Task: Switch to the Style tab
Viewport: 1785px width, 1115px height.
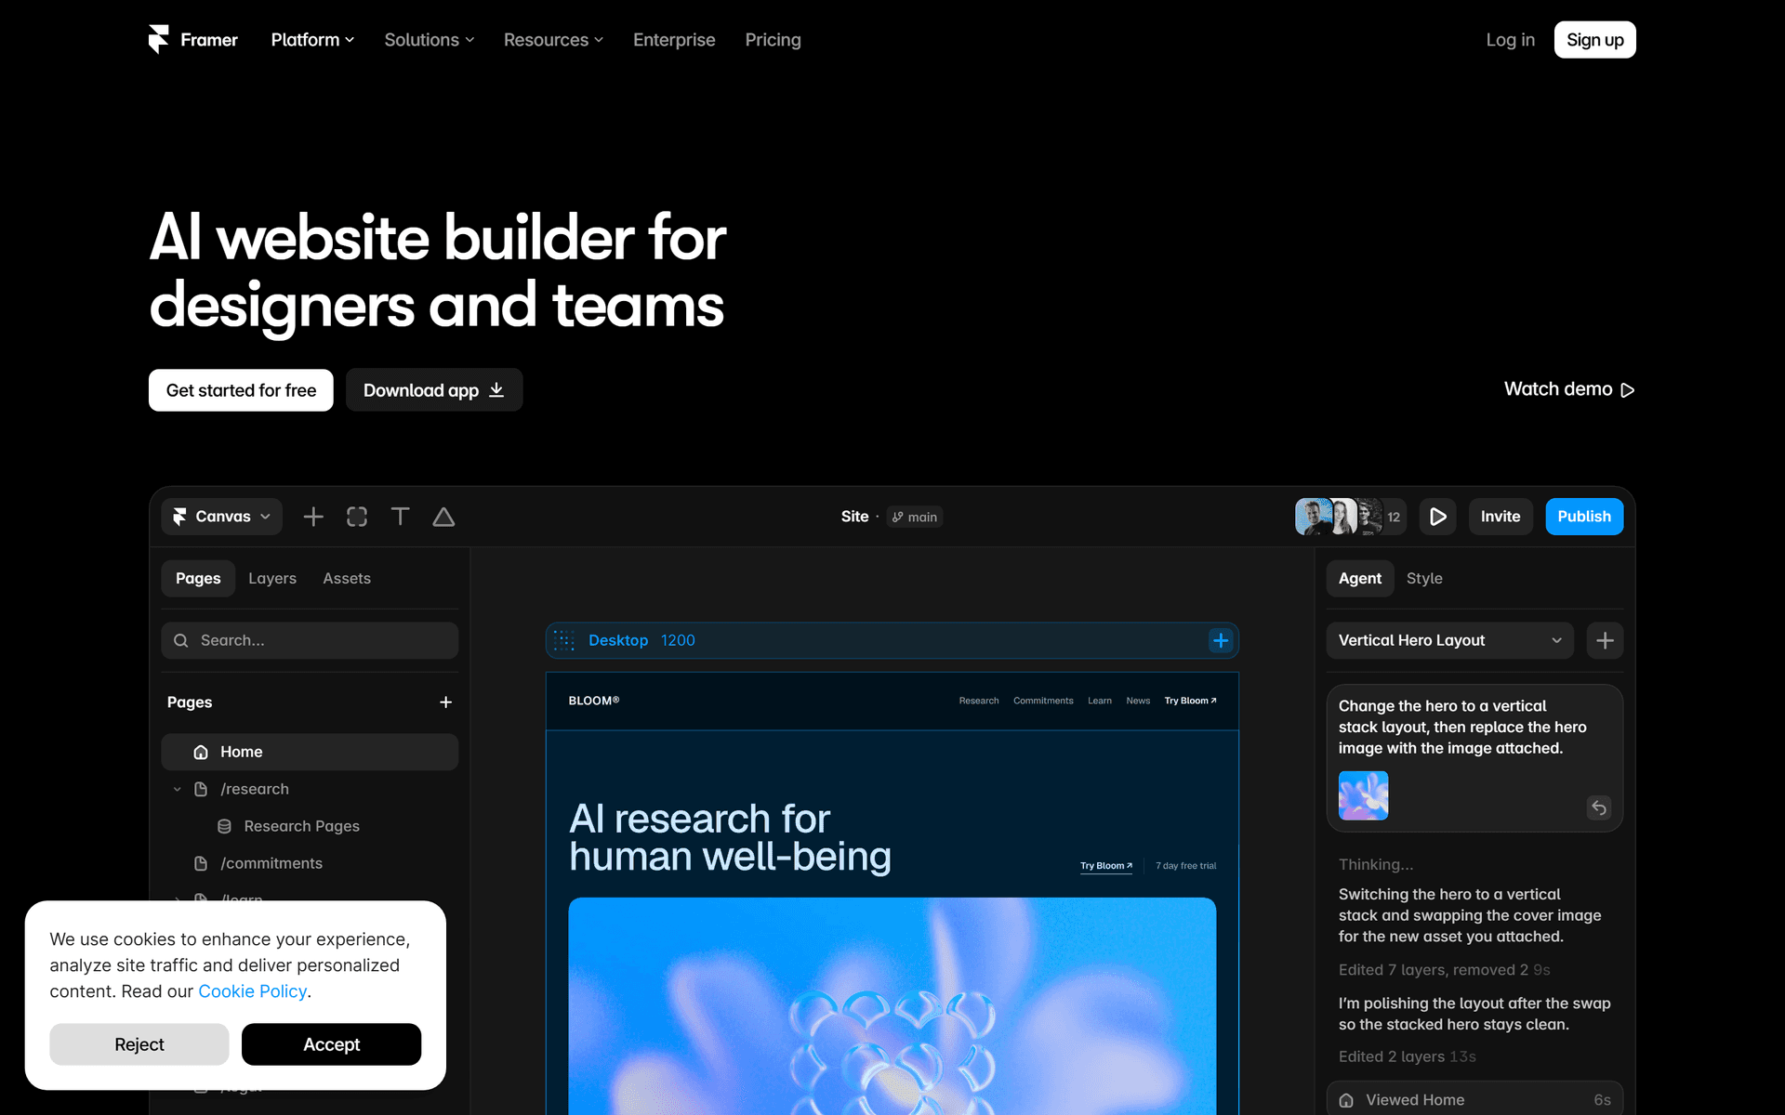Action: pos(1424,578)
